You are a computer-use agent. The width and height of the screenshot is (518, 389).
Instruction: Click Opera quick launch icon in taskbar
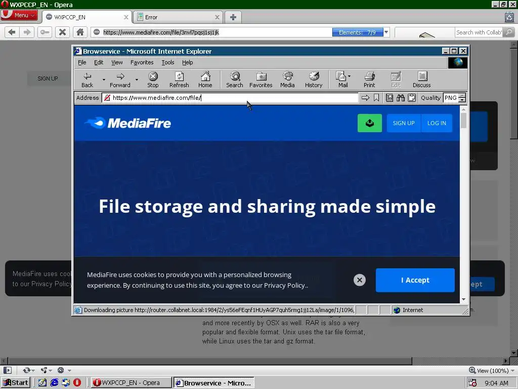click(x=77, y=383)
